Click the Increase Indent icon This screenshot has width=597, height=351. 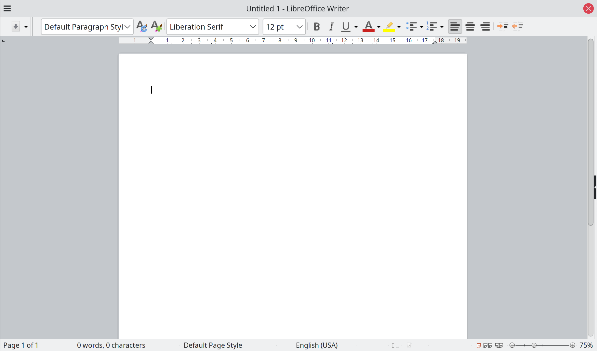[503, 27]
